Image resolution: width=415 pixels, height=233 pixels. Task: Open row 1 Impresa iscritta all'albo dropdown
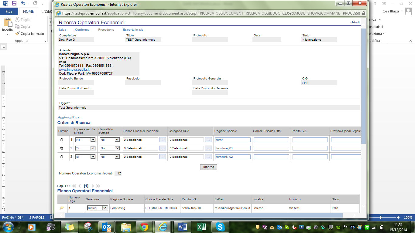pyautogui.click(x=86, y=140)
